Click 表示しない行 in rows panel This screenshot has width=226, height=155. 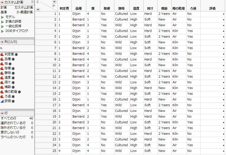click(x=10, y=132)
